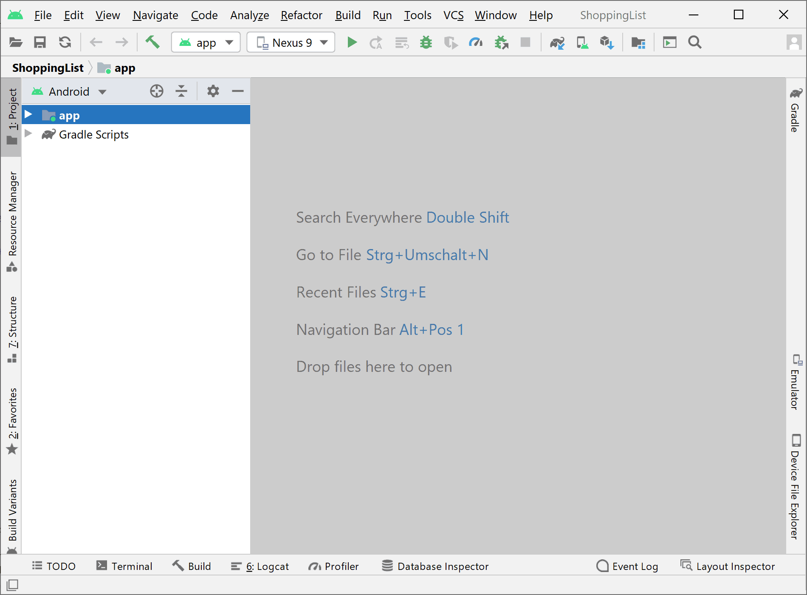Viewport: 807px width, 595px height.
Task: Hide the Project panel with minus icon
Action: coord(238,91)
